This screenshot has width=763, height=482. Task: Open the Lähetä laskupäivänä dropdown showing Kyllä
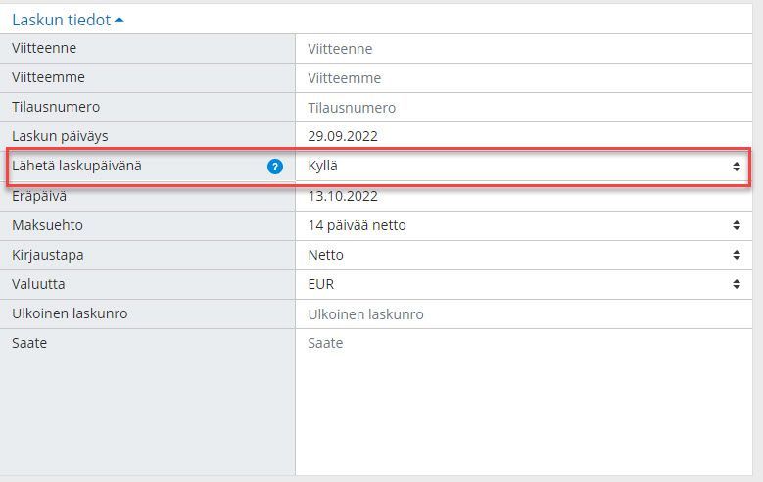[x=523, y=167]
